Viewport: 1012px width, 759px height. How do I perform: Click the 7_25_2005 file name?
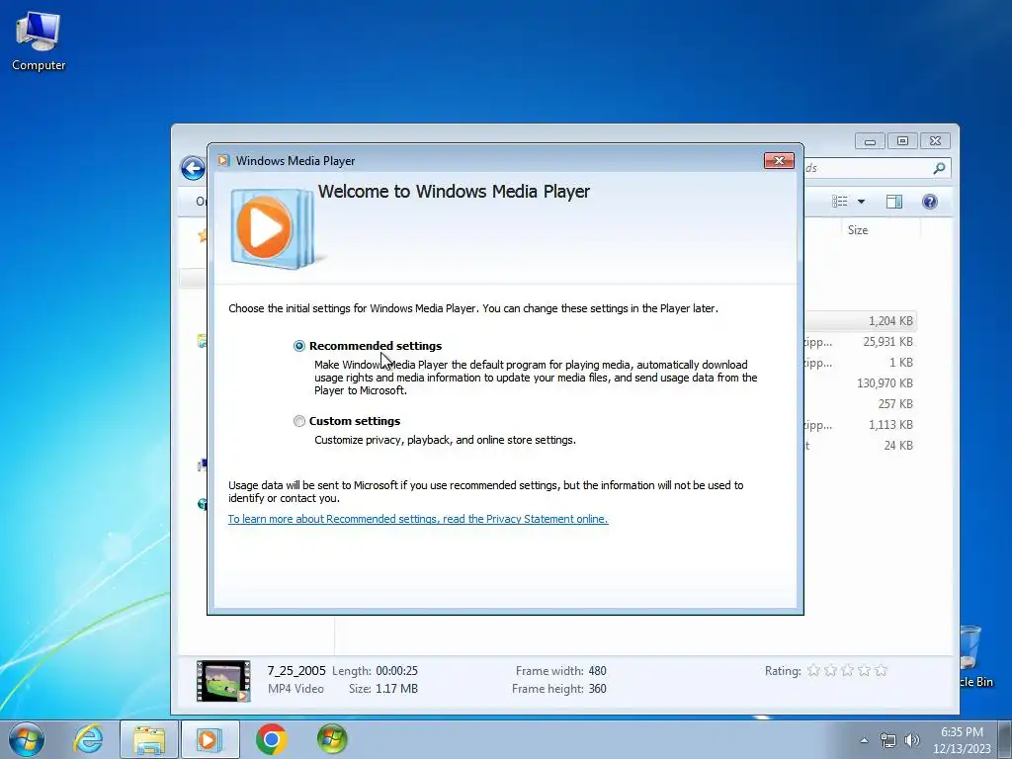[296, 671]
